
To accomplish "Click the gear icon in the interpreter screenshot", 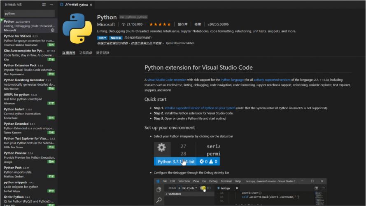I will (x=162, y=147).
